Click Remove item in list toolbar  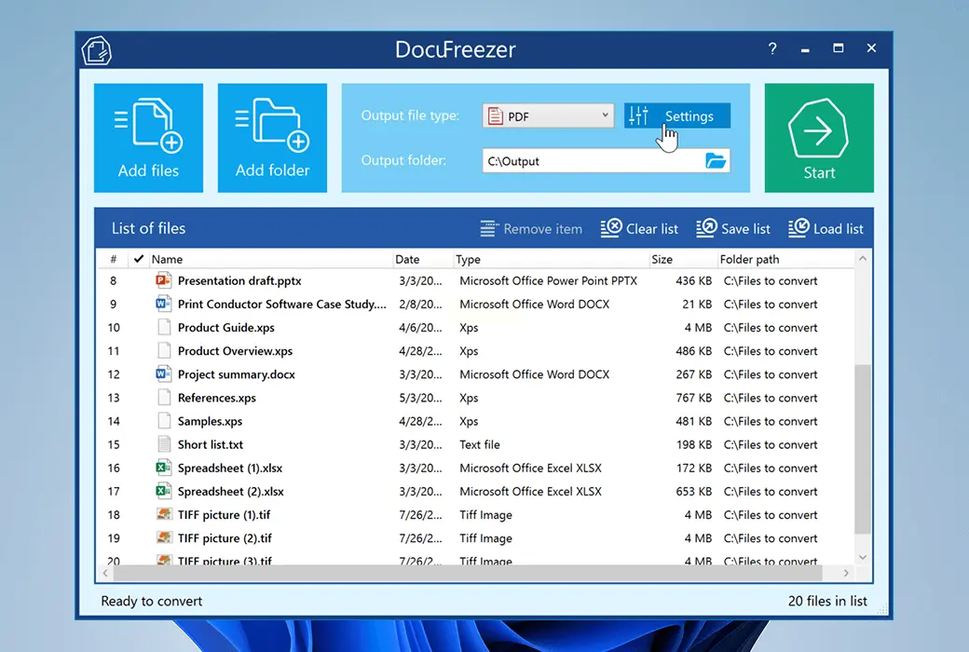[531, 228]
